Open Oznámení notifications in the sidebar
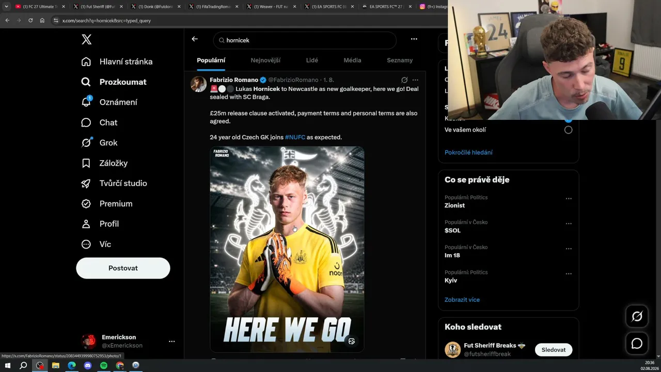The height and width of the screenshot is (372, 661). pyautogui.click(x=109, y=102)
